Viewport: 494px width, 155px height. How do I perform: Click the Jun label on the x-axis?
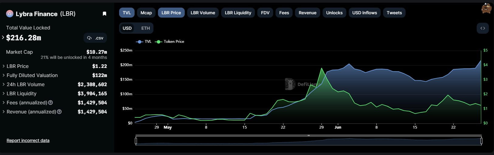pos(338,127)
